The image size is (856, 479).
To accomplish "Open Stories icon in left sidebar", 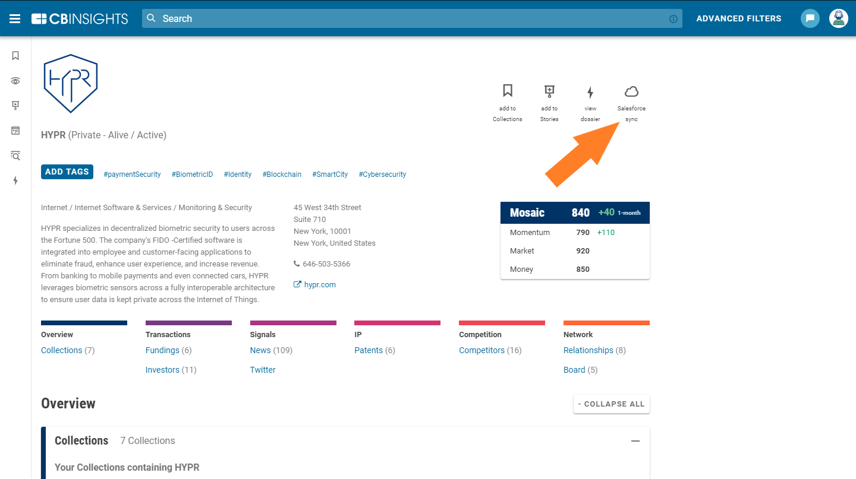I will pyautogui.click(x=15, y=106).
